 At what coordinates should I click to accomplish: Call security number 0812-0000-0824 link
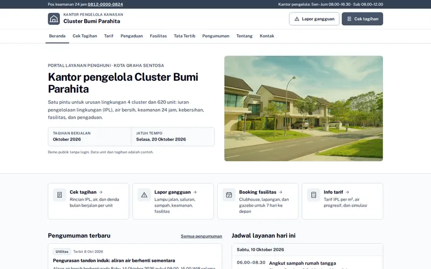point(105,4)
